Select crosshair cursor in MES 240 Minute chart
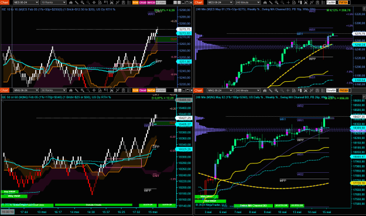The width and height of the screenshot is (366, 216). [288, 2]
